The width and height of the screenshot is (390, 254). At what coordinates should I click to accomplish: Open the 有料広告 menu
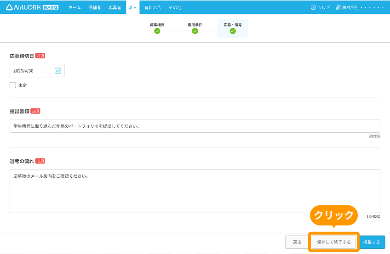tap(153, 7)
